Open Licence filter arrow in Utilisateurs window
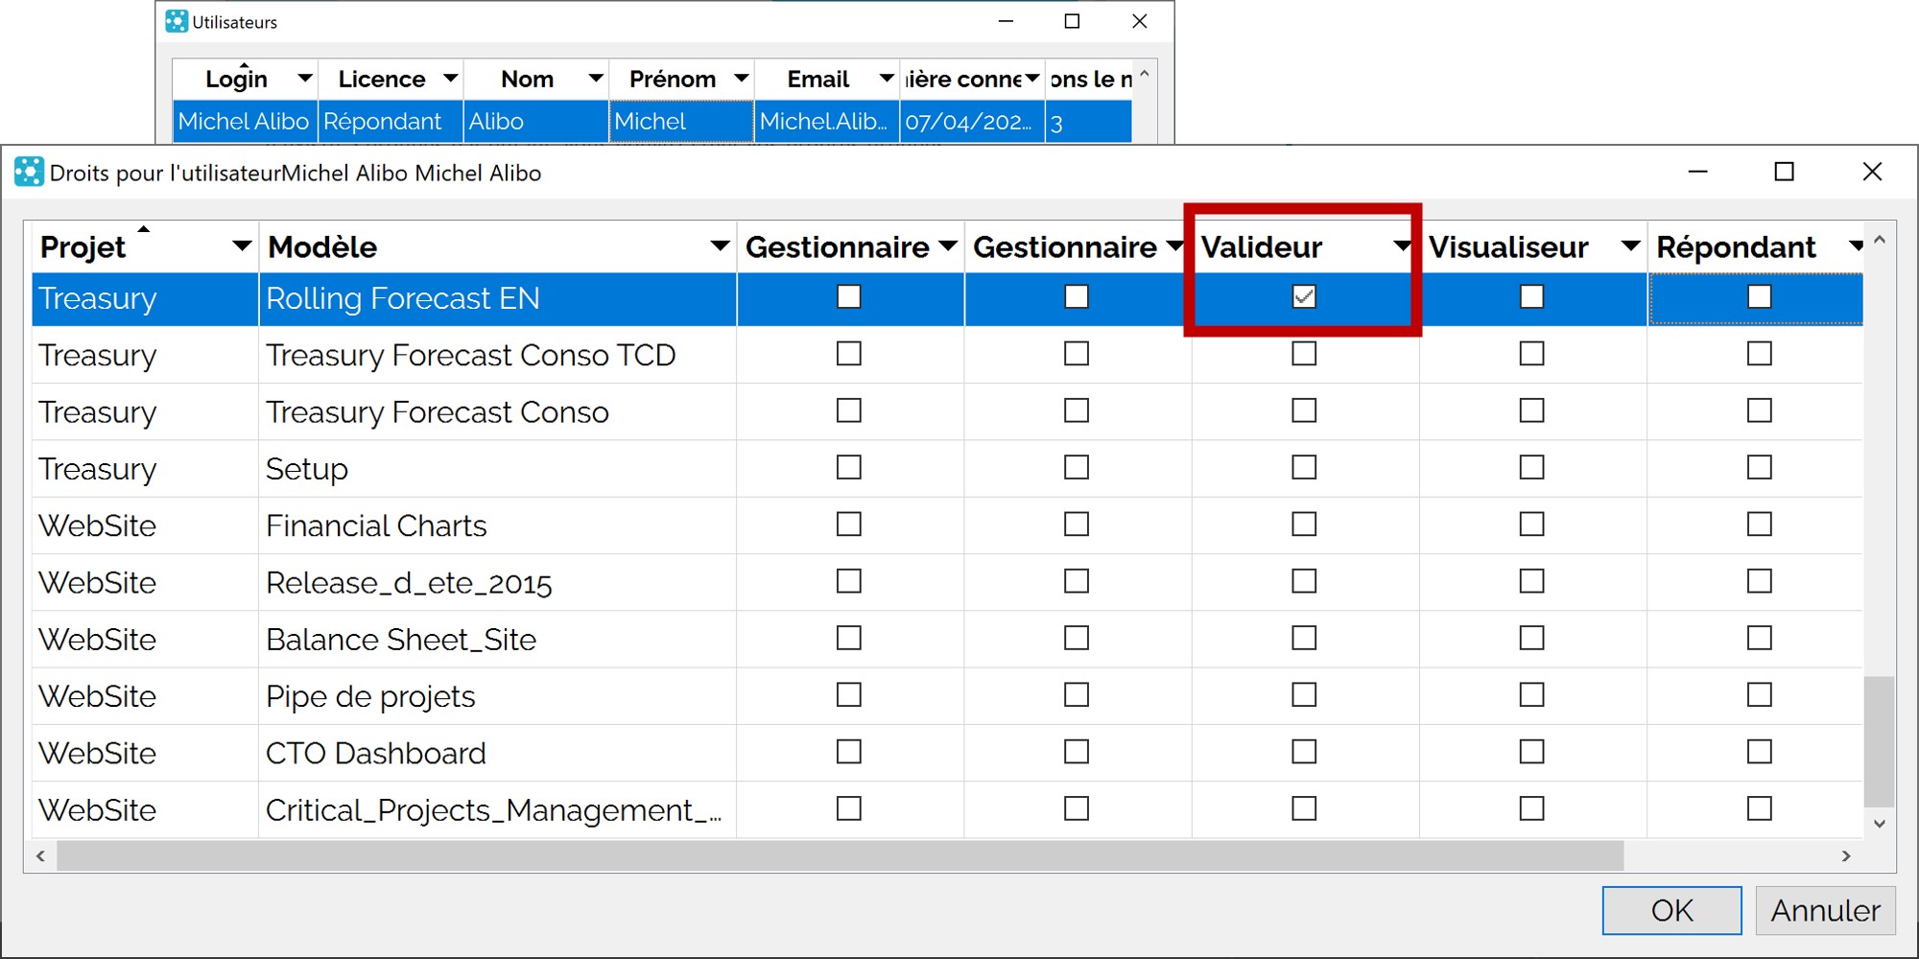The height and width of the screenshot is (959, 1919). click(x=450, y=79)
